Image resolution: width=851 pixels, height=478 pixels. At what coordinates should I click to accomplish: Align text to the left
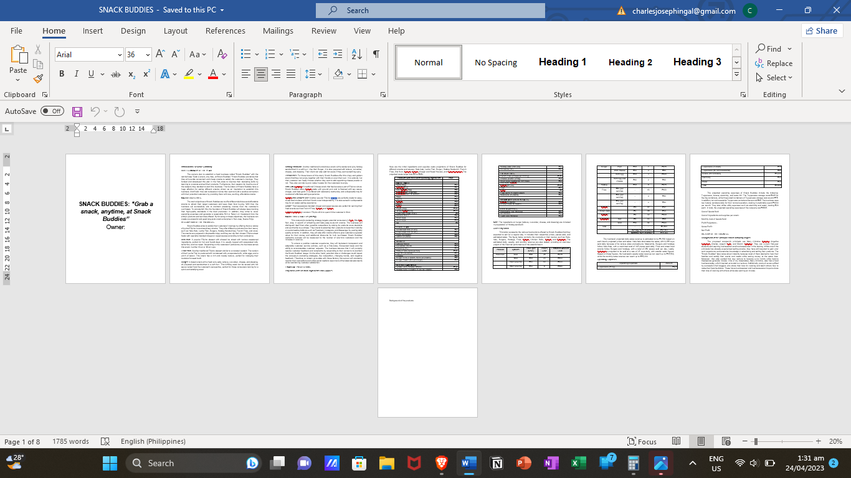click(x=245, y=74)
